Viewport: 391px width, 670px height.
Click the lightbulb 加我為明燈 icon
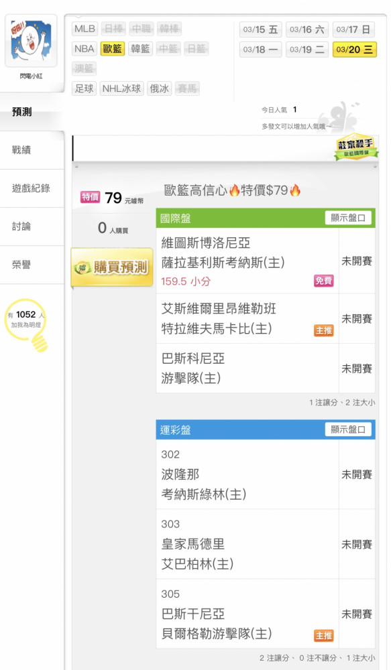pos(27,325)
